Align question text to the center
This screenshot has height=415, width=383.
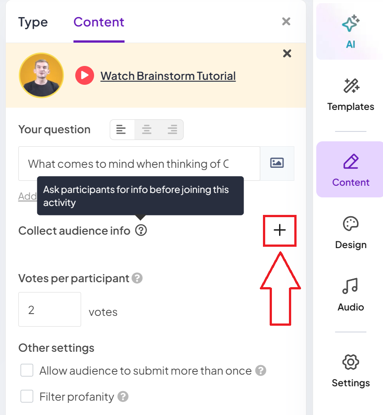point(146,129)
